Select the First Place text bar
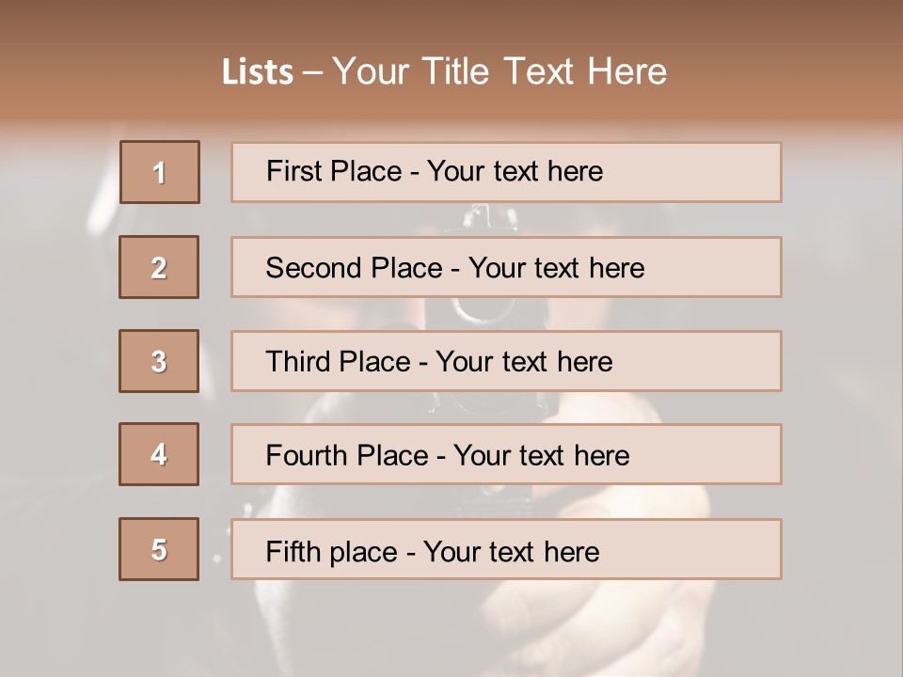The image size is (903, 677). (x=506, y=172)
